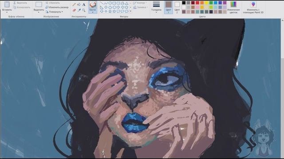Pick the Rectangle shape
The height and width of the screenshot is (159, 284).
114,3
